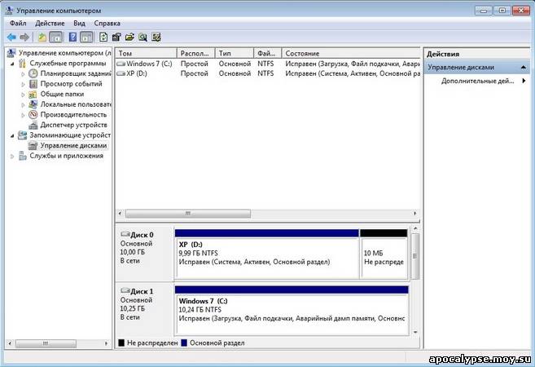Collapse the Запоминающие устройства node
Viewport: 535px width, 367px height.
click(x=12, y=135)
